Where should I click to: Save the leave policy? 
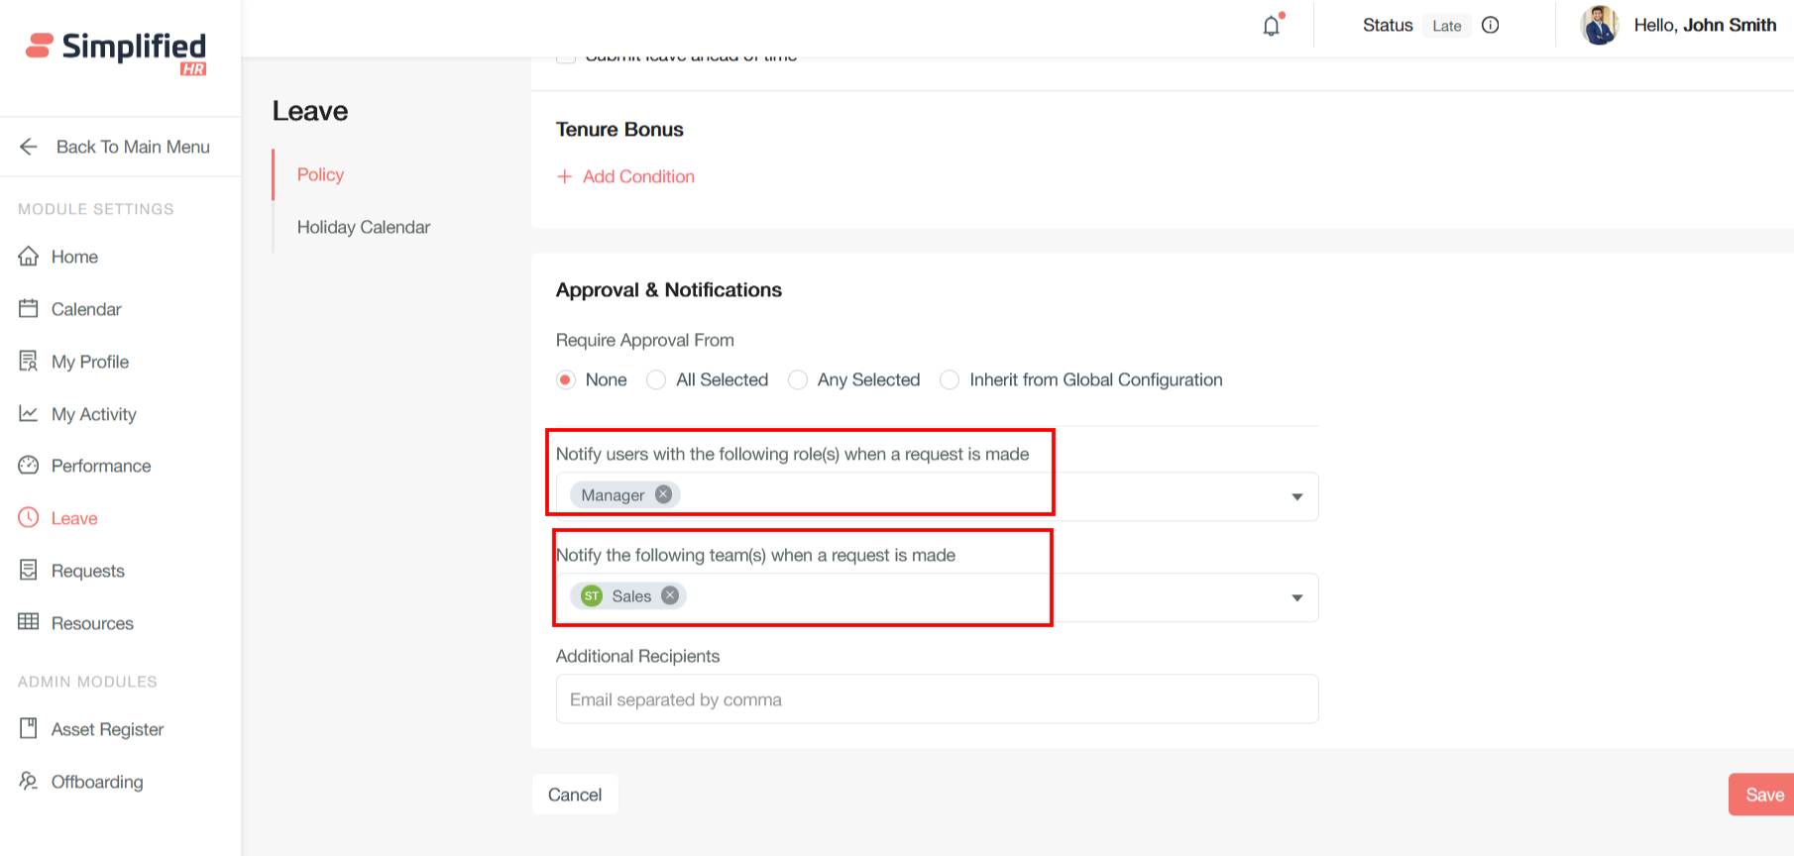click(1763, 795)
